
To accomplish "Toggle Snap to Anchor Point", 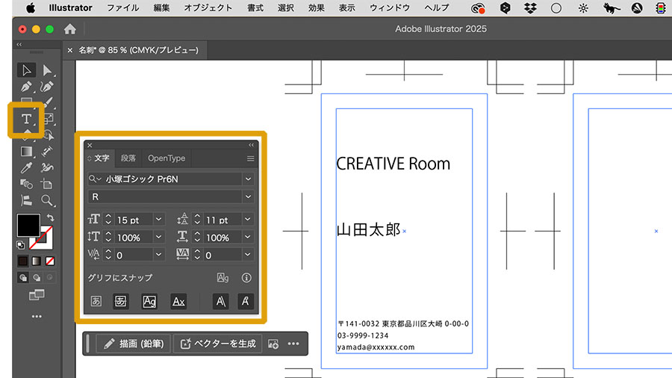I will [246, 301].
